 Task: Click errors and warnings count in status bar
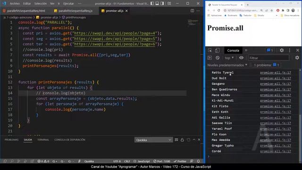[43, 161]
